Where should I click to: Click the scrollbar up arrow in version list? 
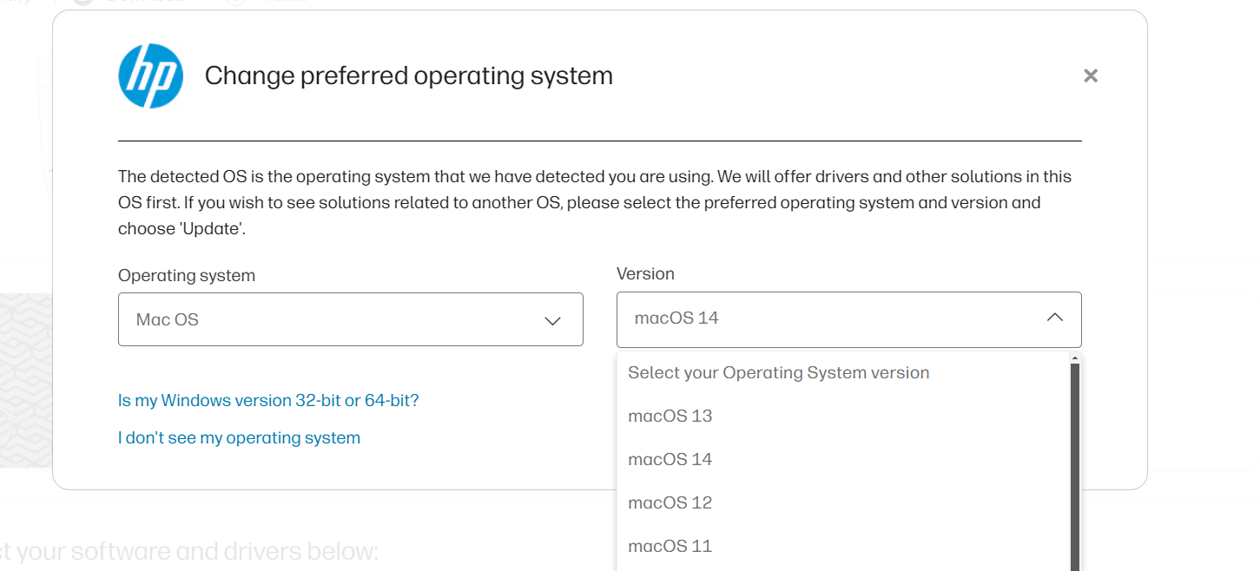[1075, 358]
